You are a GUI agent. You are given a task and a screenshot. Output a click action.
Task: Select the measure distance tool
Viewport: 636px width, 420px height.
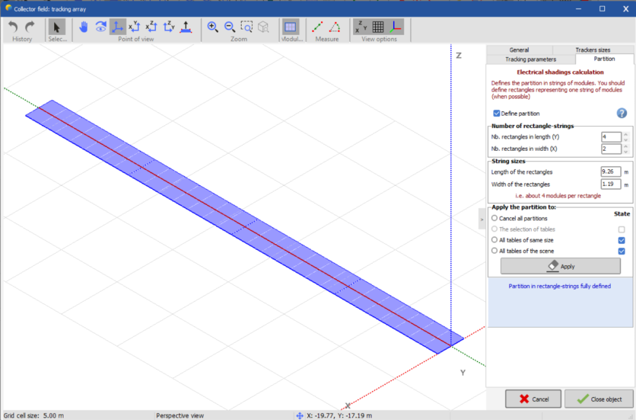click(x=318, y=27)
